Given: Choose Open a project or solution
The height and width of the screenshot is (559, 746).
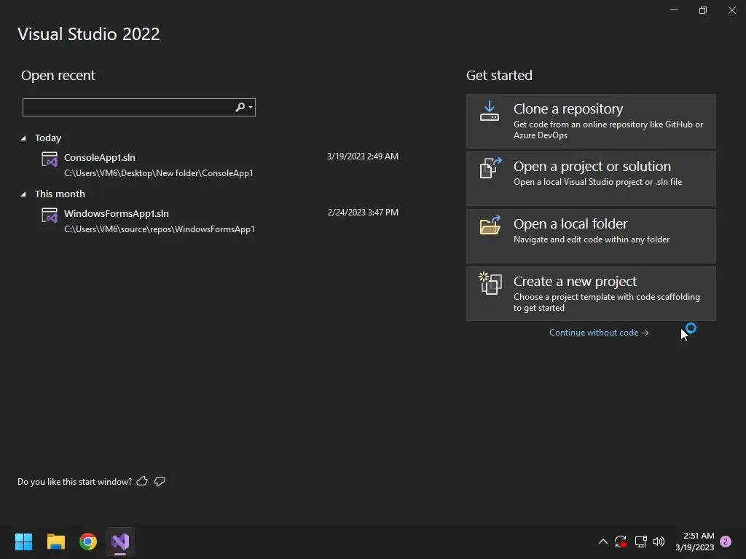Looking at the screenshot, I should [x=591, y=179].
